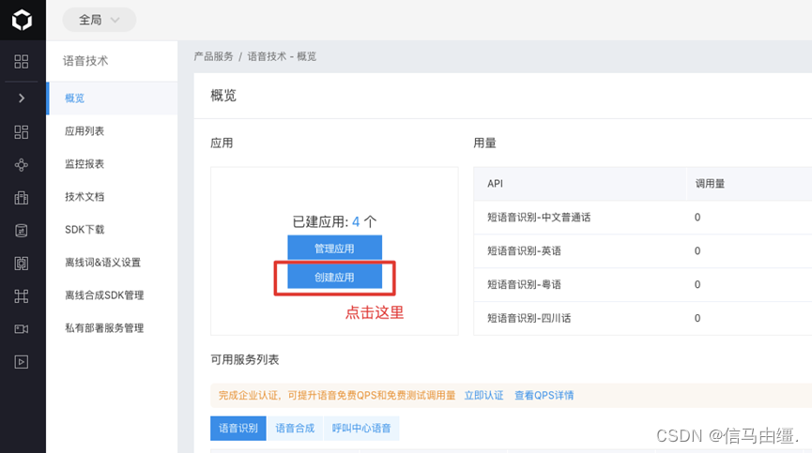Click the 短语音识别-英语 row text
Viewport: 812px width, 453px height.
coord(524,250)
